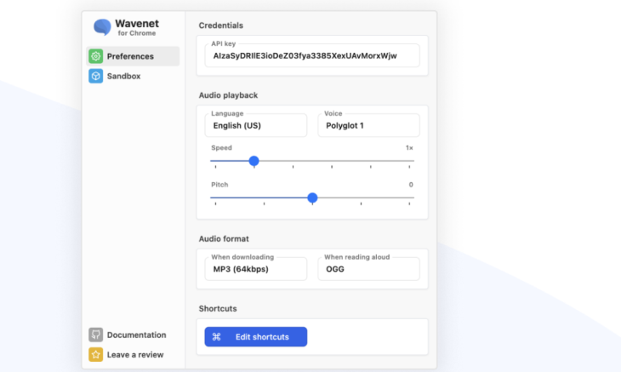
Task: Focus the API key input field
Action: coord(312,55)
